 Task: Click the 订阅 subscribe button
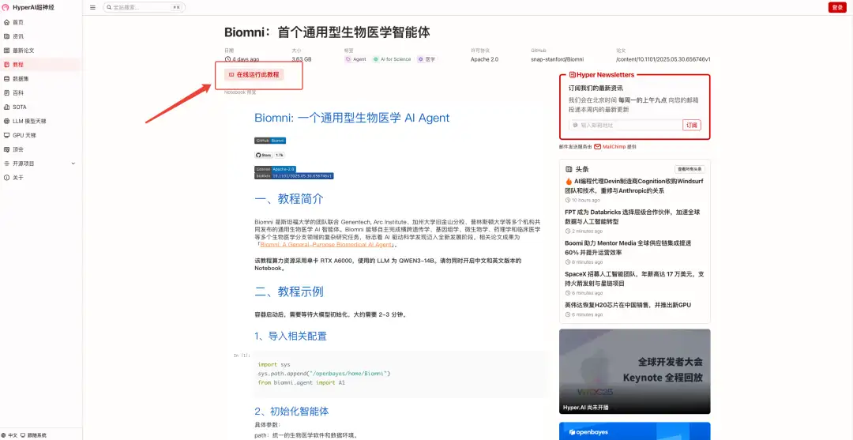click(691, 125)
